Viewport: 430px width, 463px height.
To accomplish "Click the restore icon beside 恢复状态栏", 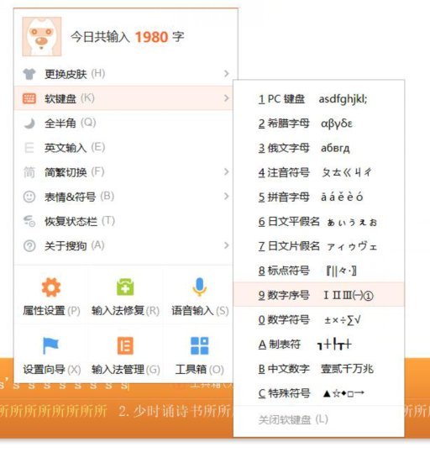I will (x=29, y=221).
